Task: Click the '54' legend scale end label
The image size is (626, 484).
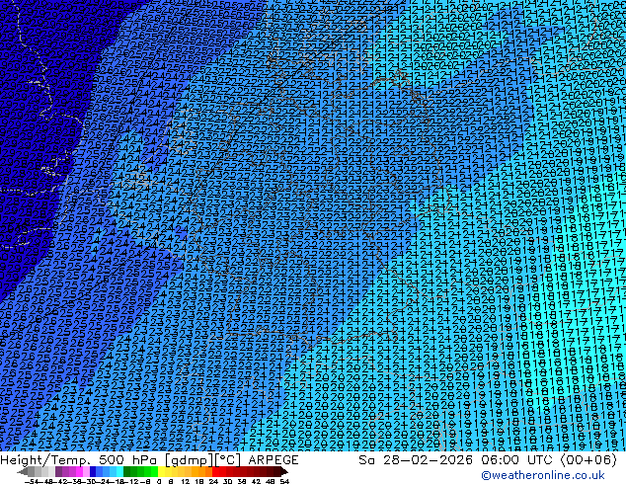Action: pos(284,481)
